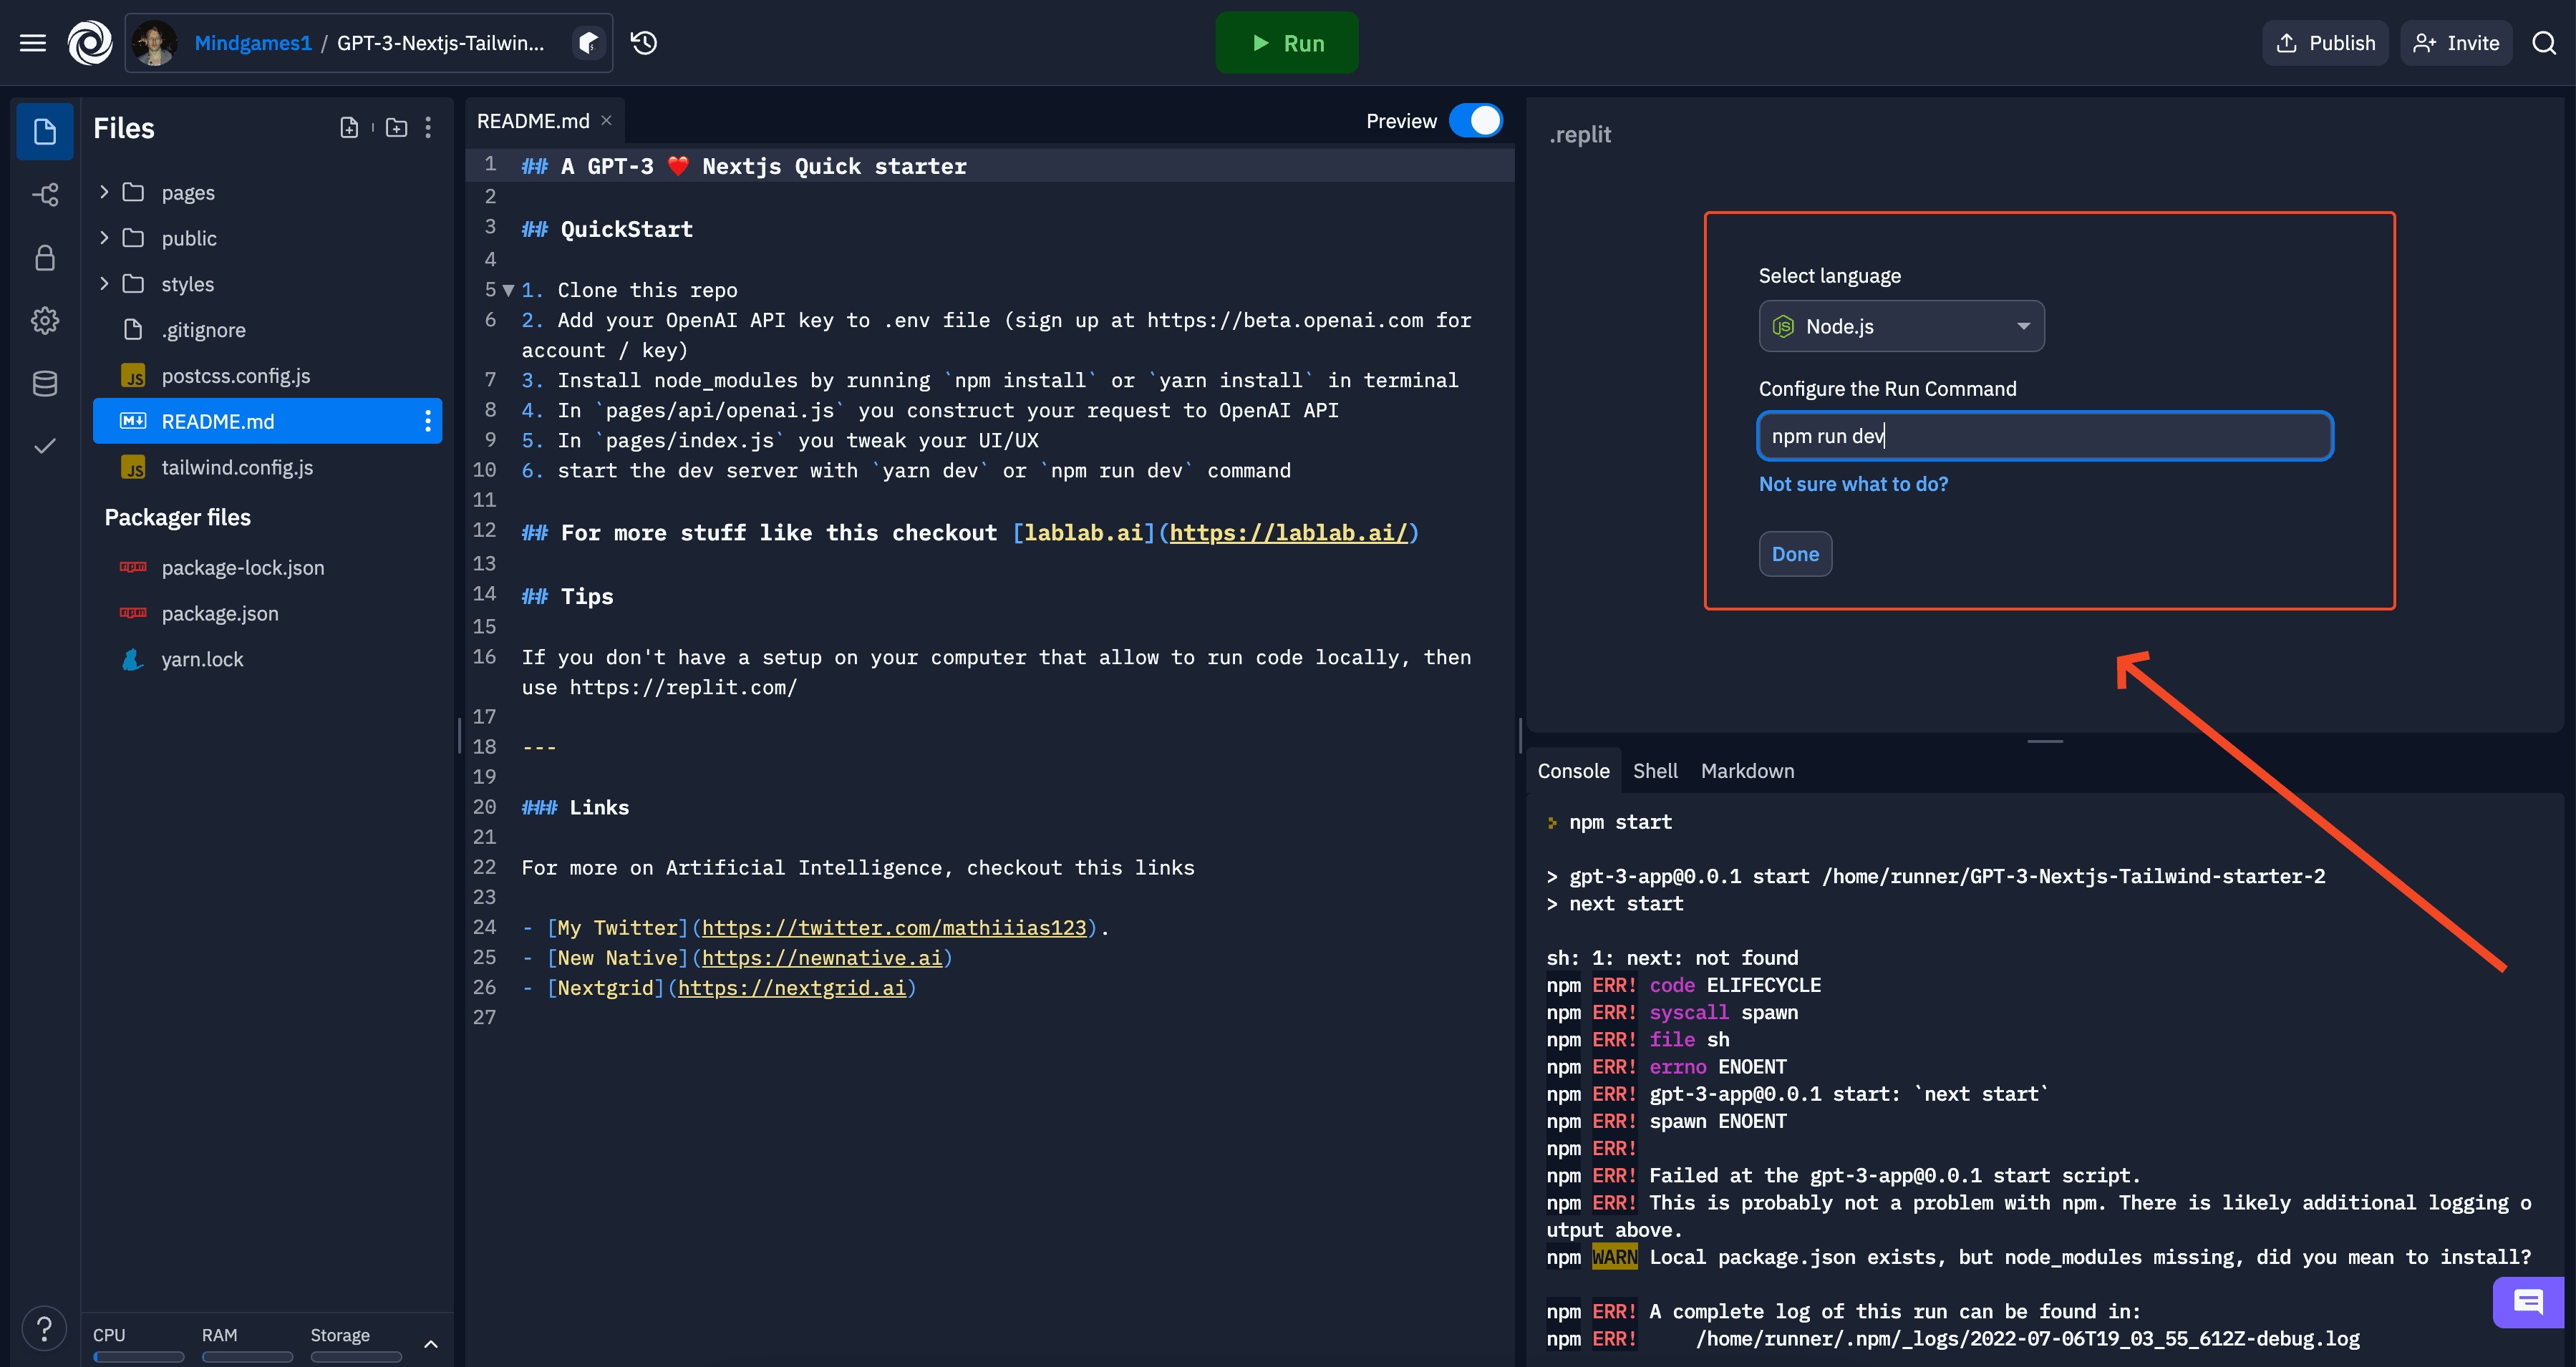Click the green Run button
This screenshot has height=1367, width=2576.
[x=1287, y=43]
